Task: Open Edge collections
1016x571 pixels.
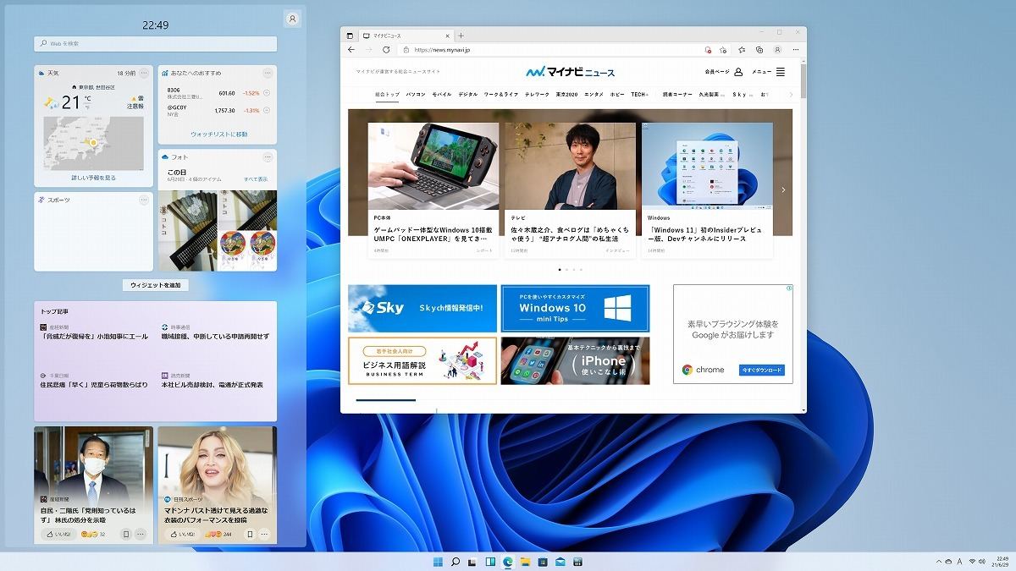Action: (759, 50)
